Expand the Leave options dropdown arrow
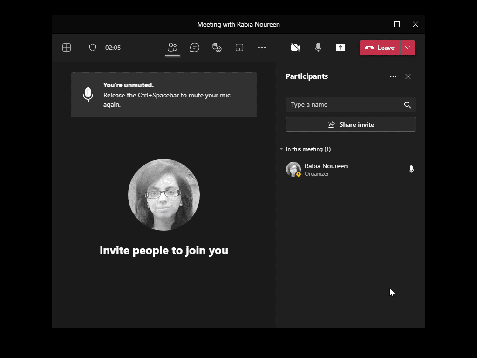The width and height of the screenshot is (477, 358). (x=408, y=48)
